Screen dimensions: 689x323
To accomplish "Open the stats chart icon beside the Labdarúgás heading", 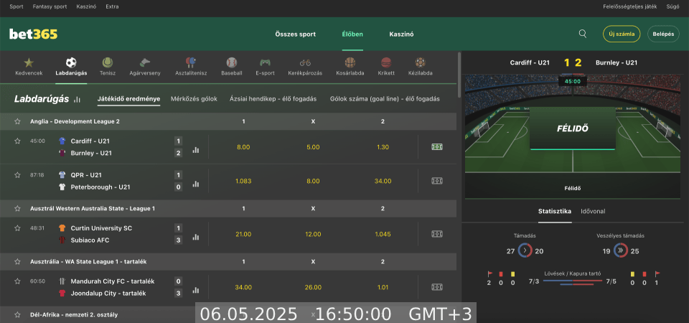I will (x=78, y=99).
